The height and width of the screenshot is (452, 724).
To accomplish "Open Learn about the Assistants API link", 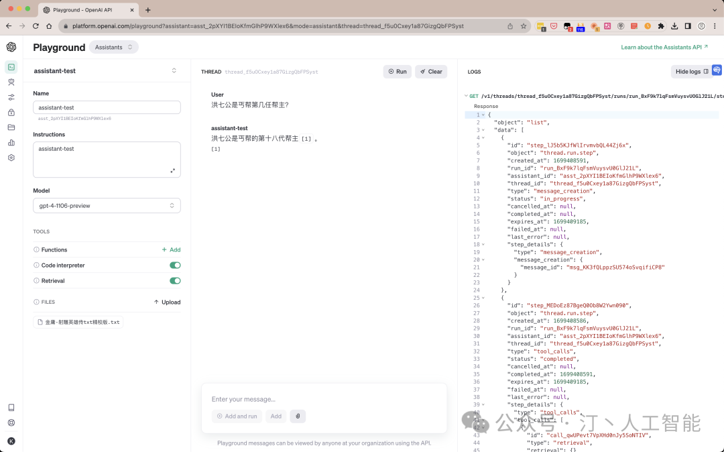I will (664, 47).
